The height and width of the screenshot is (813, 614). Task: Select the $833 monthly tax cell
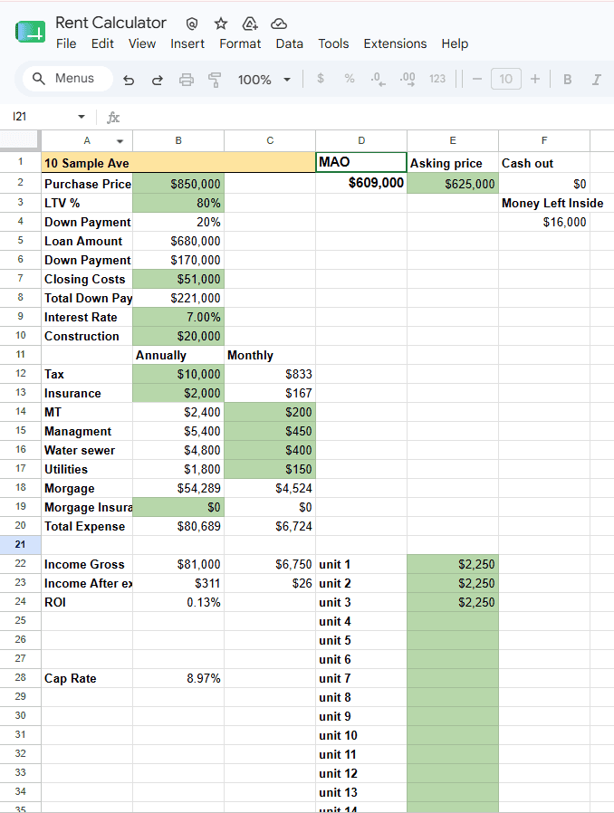270,374
